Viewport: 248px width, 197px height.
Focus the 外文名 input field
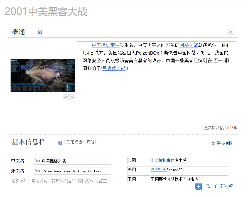pyautogui.click(x=72, y=171)
